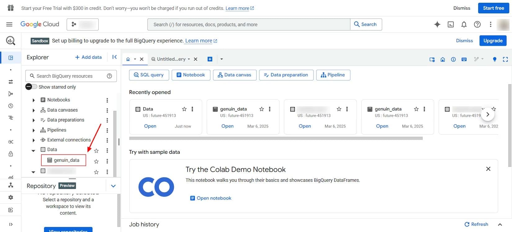
Task: Create a new Data preparation
Action: tap(286, 75)
